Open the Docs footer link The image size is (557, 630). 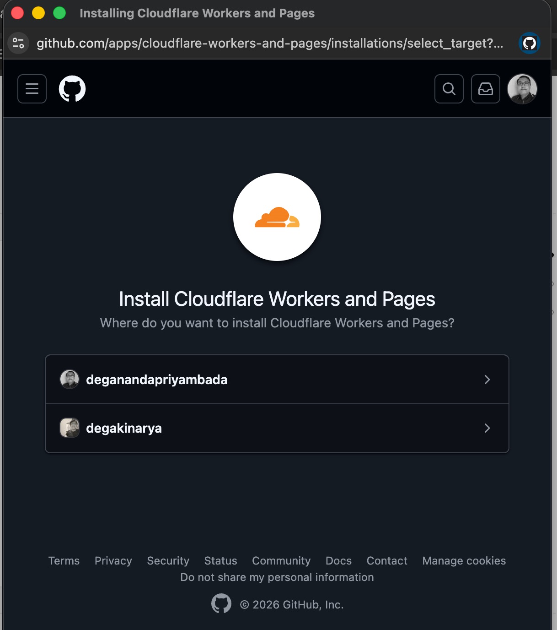point(339,561)
